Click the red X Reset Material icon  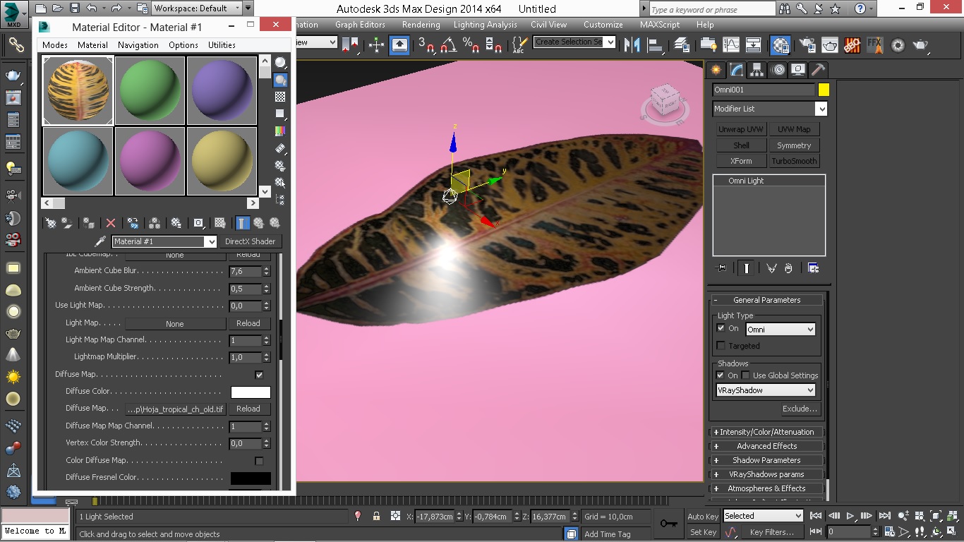(x=111, y=223)
